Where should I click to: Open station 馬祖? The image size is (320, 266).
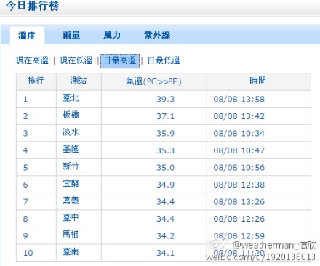[71, 235]
